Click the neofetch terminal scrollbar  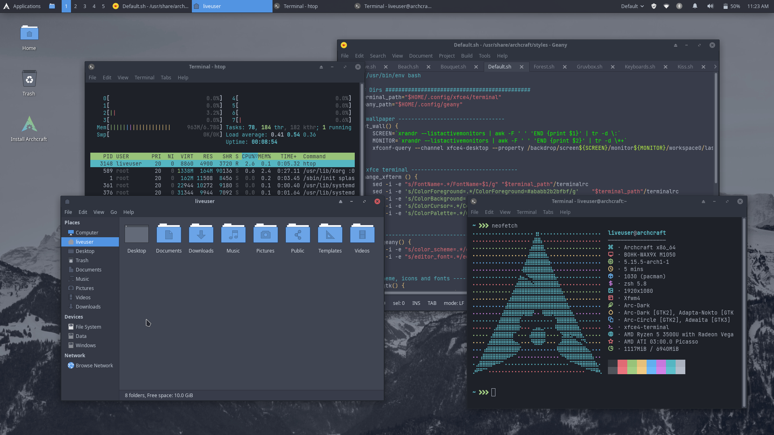(x=744, y=282)
